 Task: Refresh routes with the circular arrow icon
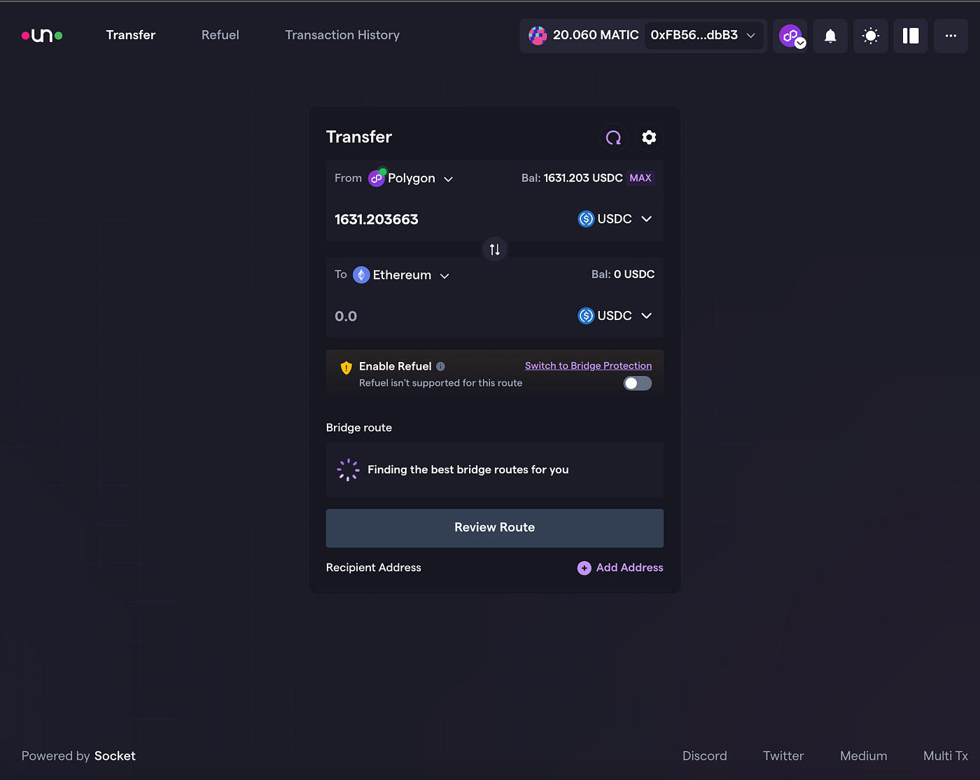click(614, 137)
